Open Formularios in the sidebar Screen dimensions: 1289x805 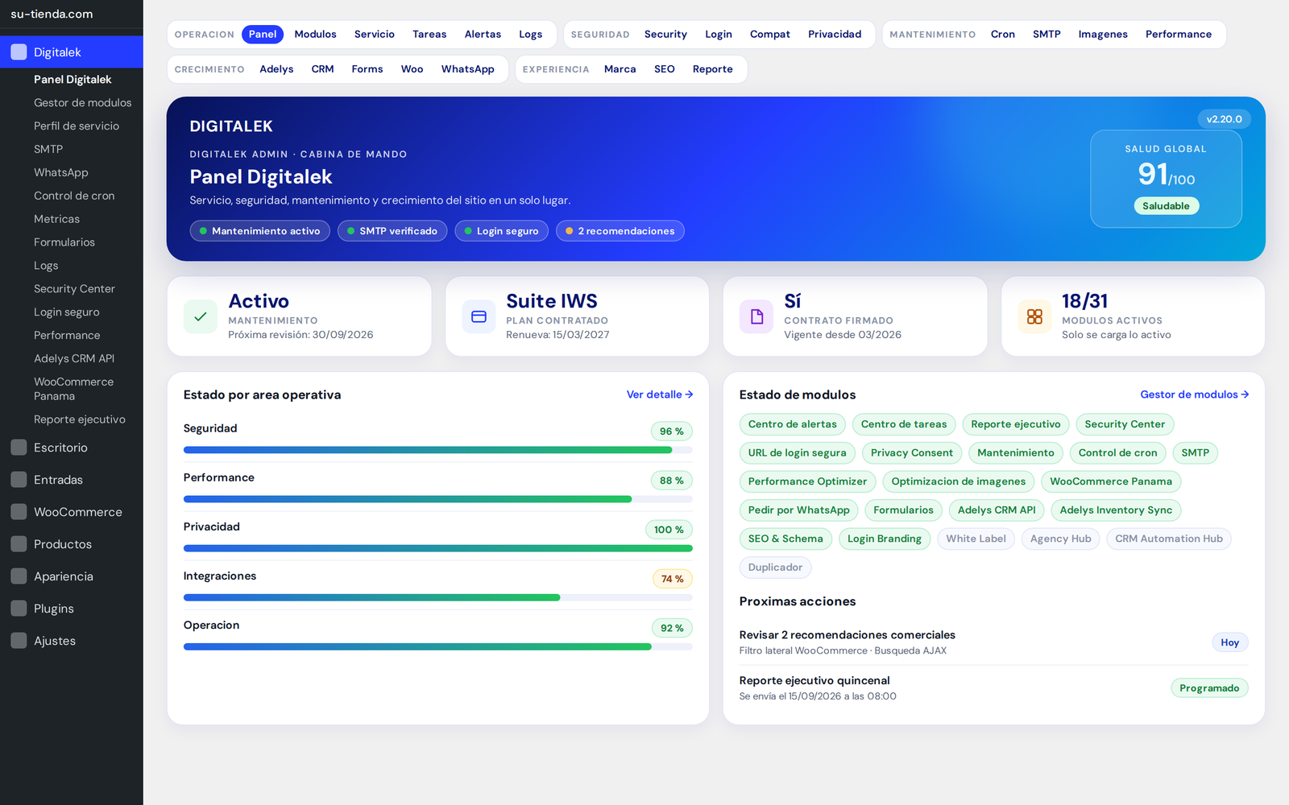coord(64,243)
